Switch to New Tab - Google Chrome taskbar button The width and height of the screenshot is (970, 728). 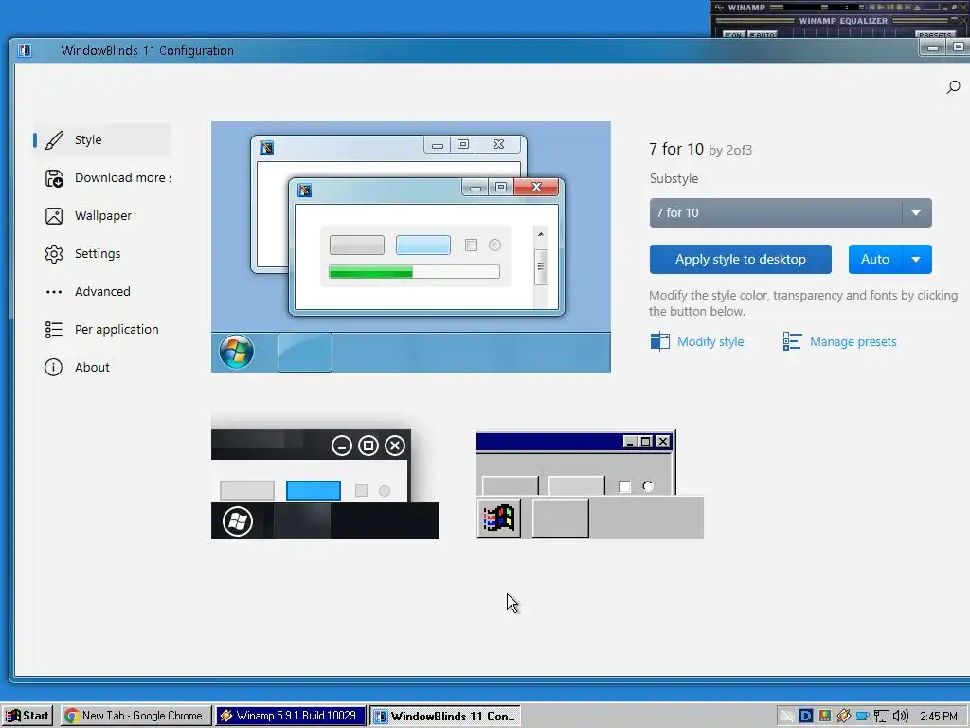click(136, 716)
